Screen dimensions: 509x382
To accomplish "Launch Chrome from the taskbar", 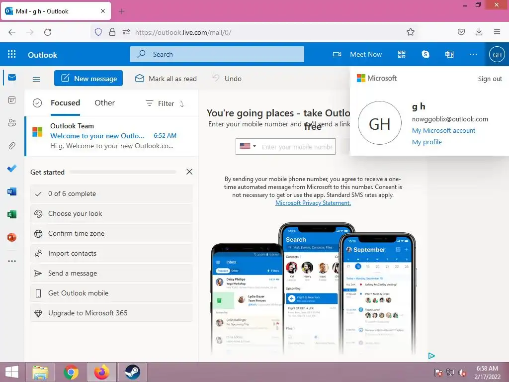I will (x=71, y=372).
